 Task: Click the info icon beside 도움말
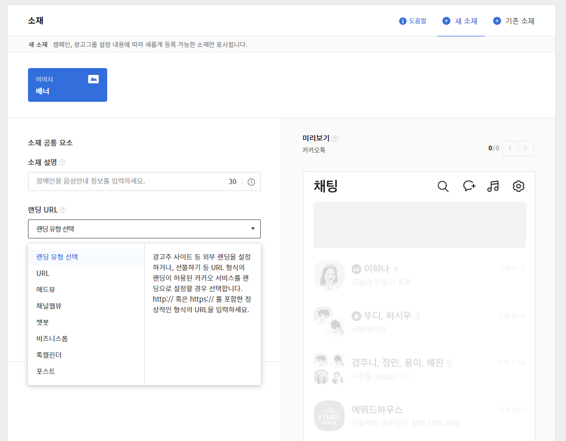pyautogui.click(x=402, y=21)
